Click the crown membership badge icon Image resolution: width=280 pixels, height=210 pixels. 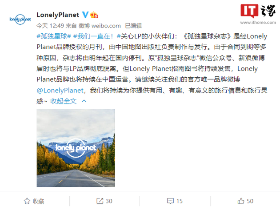(x=94, y=15)
